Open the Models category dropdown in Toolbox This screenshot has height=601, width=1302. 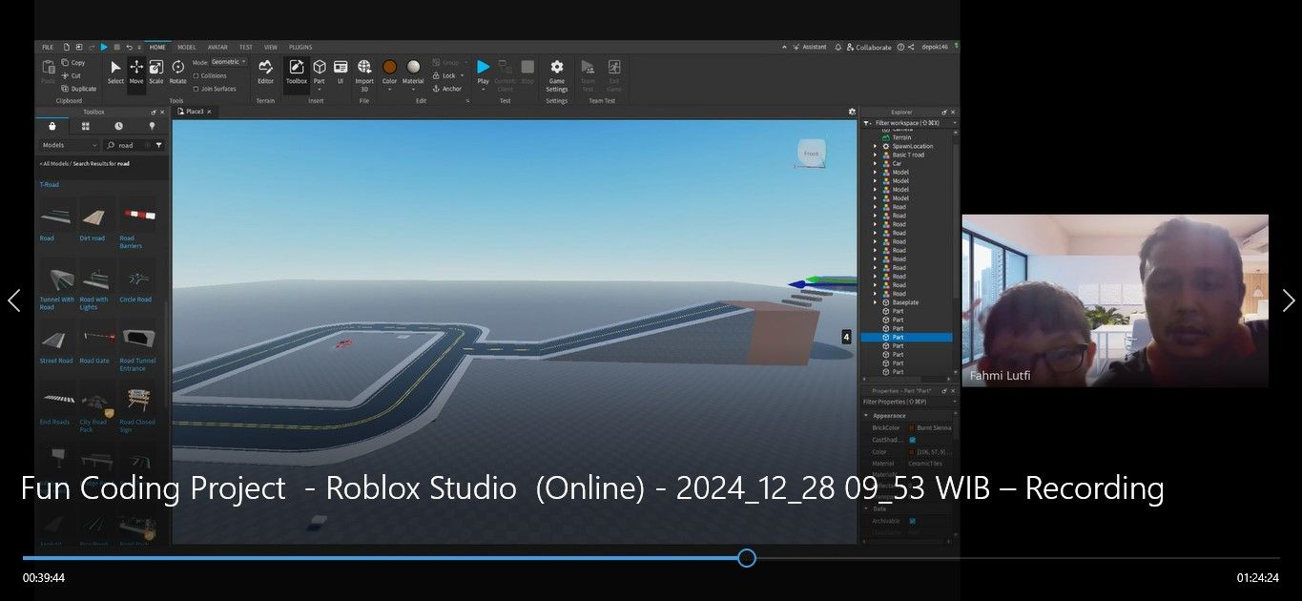[x=69, y=145]
